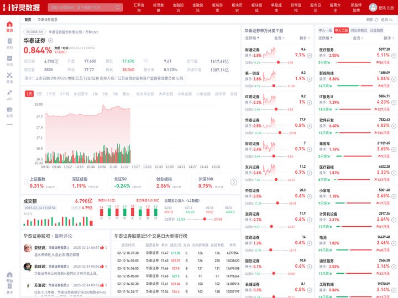Like 翁咏's comment with thumbs-up icon

click(x=102, y=267)
